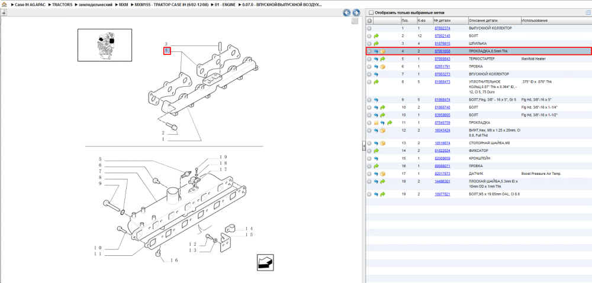This screenshot has width=592, height=283.
Task: Sort by 'Использование' column header
Action: click(x=556, y=20)
